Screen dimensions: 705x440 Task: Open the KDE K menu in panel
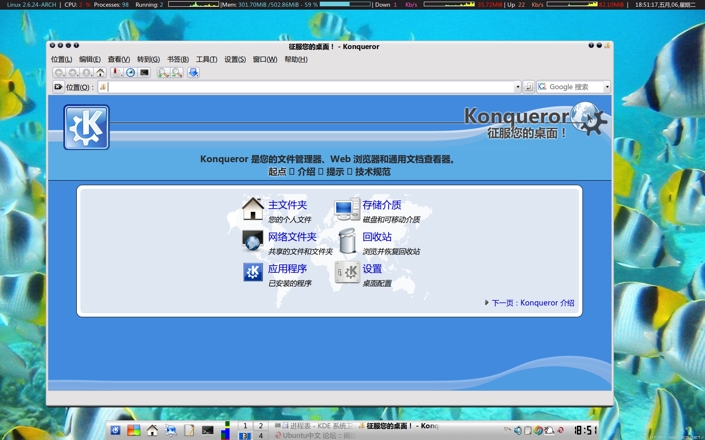point(115,430)
